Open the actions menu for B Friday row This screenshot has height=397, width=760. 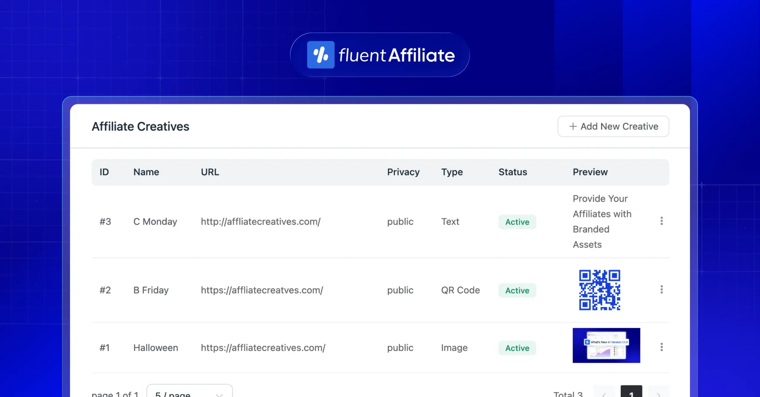pyautogui.click(x=661, y=290)
